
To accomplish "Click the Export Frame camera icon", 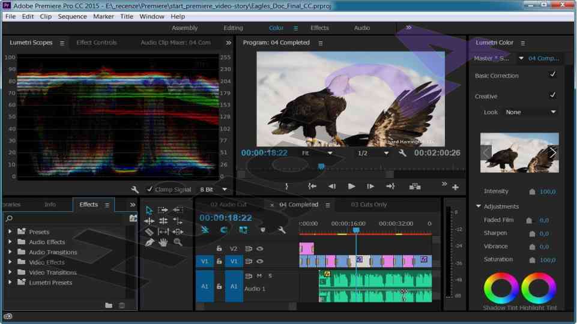I will click(415, 187).
